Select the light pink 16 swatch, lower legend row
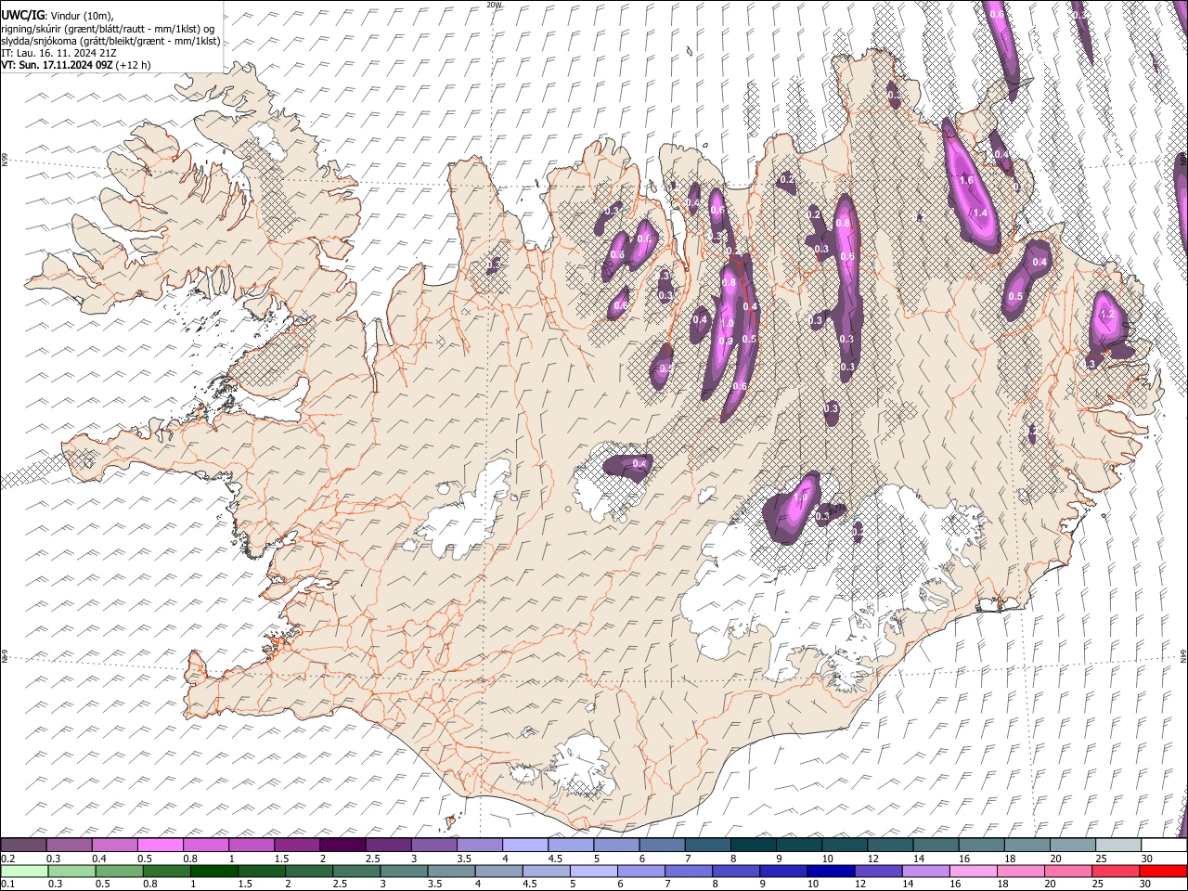This screenshot has width=1188, height=891. [x=974, y=871]
